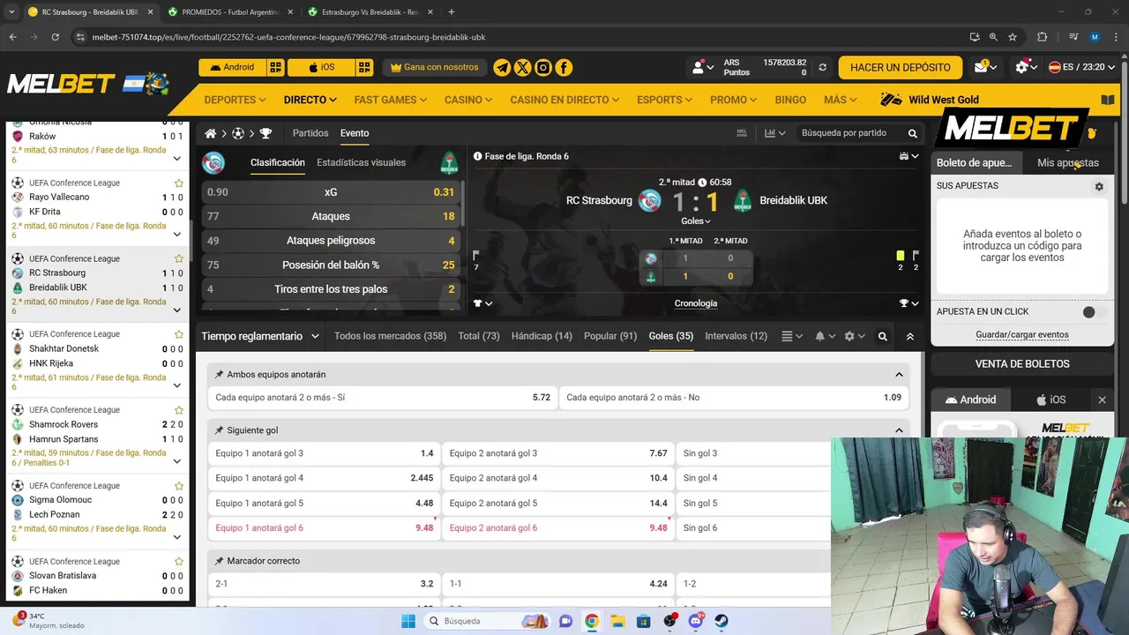Expand the Rayo Vallecano match details chevron
1129x635 pixels.
click(177, 234)
